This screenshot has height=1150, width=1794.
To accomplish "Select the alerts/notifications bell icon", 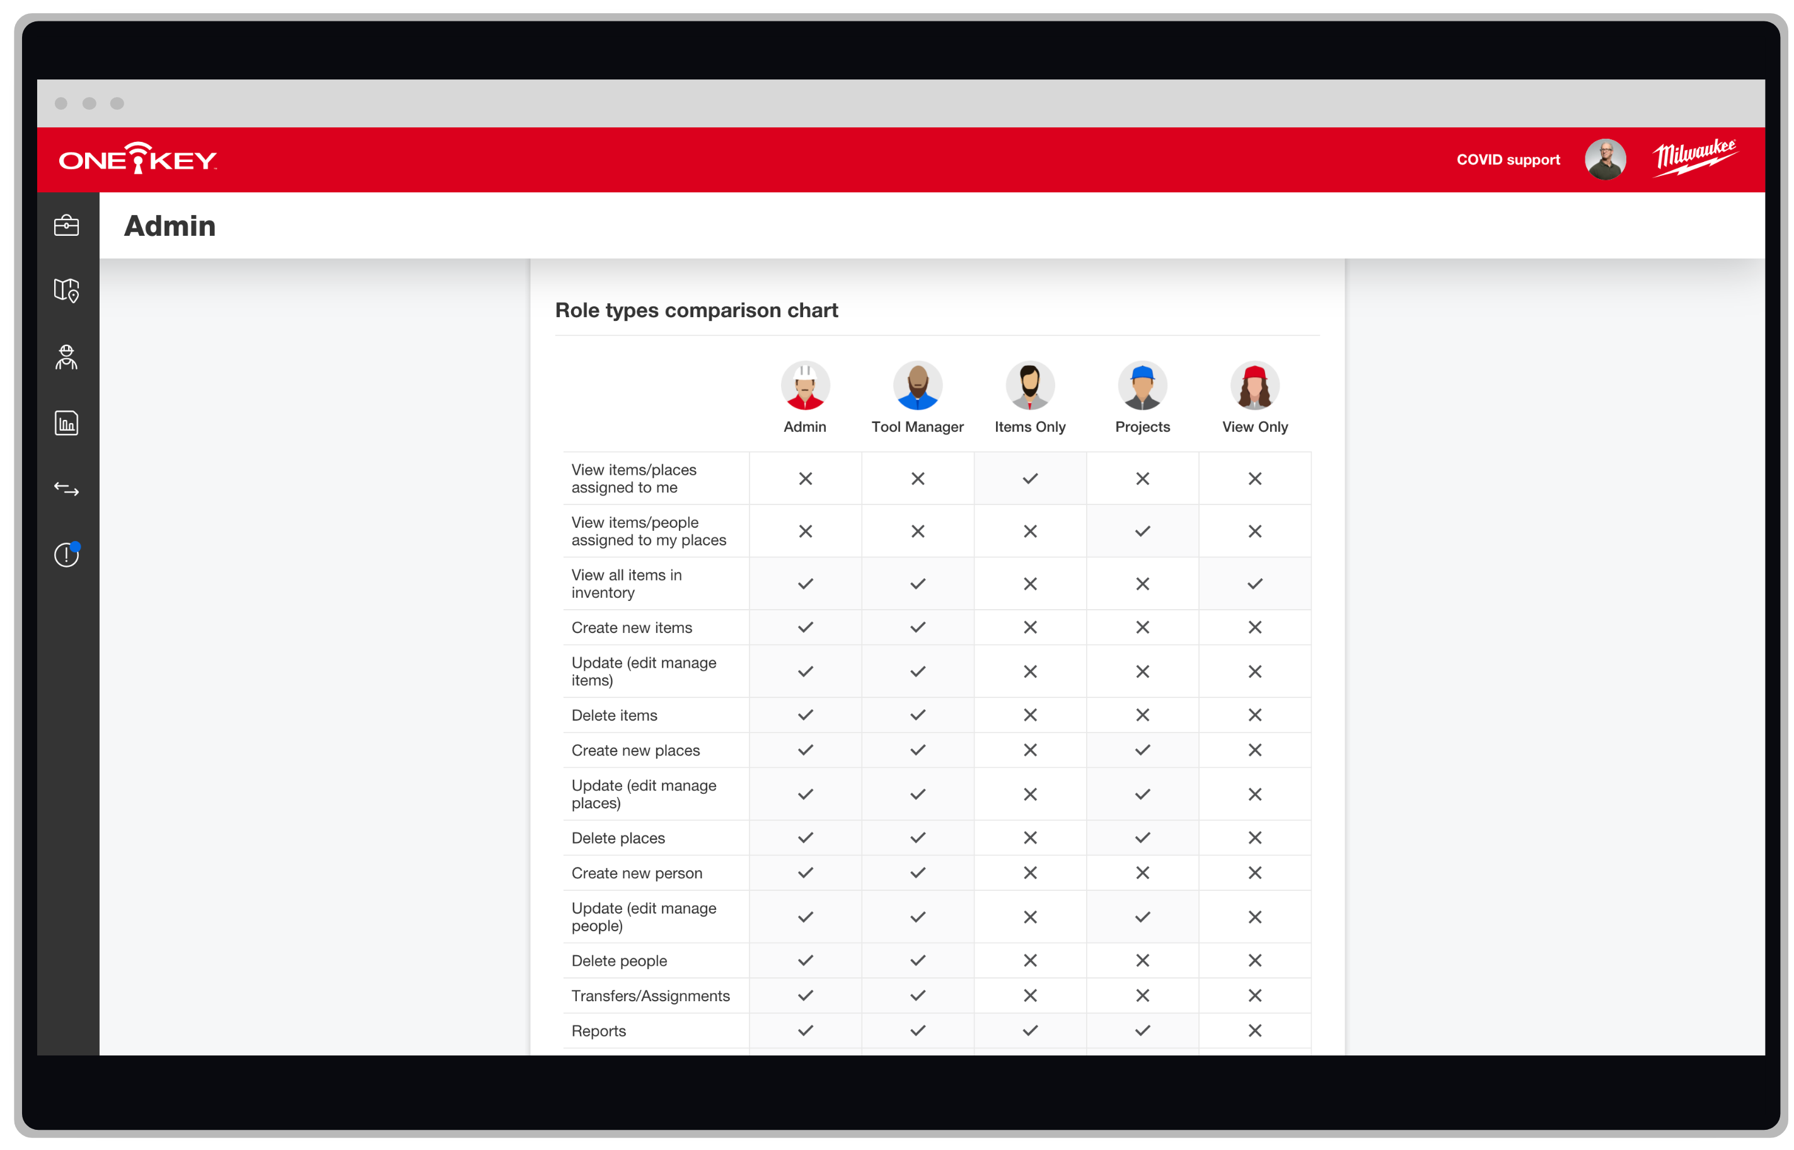I will coord(68,551).
